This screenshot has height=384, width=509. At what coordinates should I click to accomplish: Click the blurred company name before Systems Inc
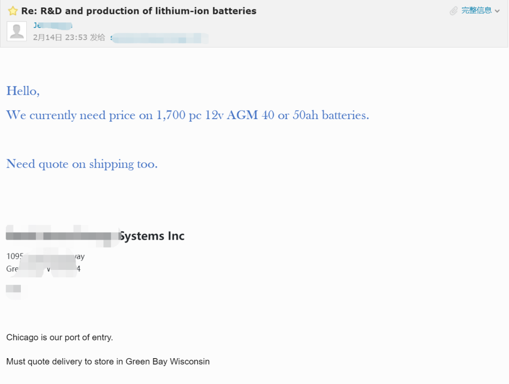click(63, 236)
